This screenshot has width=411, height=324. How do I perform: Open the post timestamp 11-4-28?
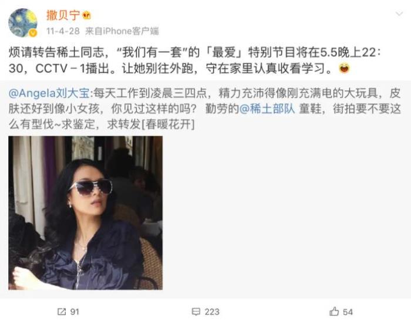coord(63,31)
